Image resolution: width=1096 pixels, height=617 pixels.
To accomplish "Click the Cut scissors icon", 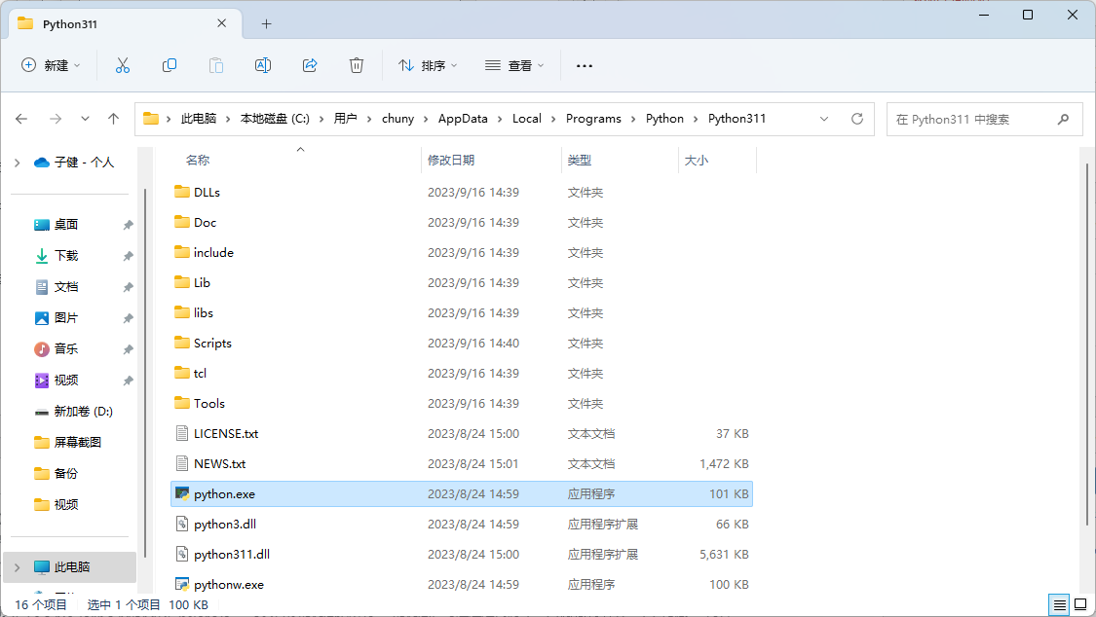I will tap(123, 65).
